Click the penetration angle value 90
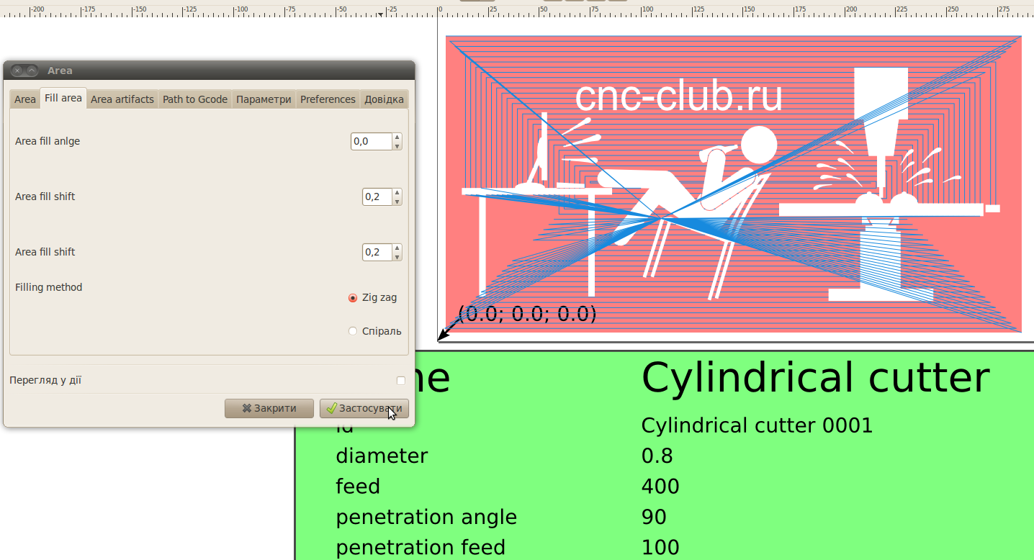The height and width of the screenshot is (560, 1034). point(654,518)
